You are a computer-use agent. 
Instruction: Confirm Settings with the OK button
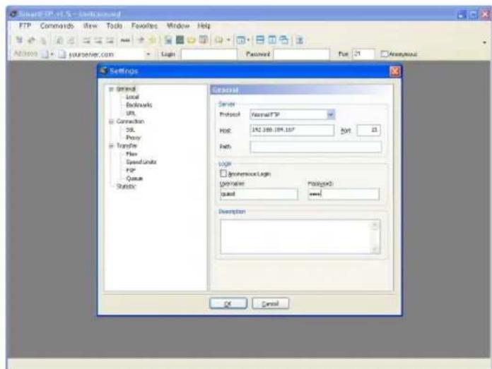coord(228,303)
